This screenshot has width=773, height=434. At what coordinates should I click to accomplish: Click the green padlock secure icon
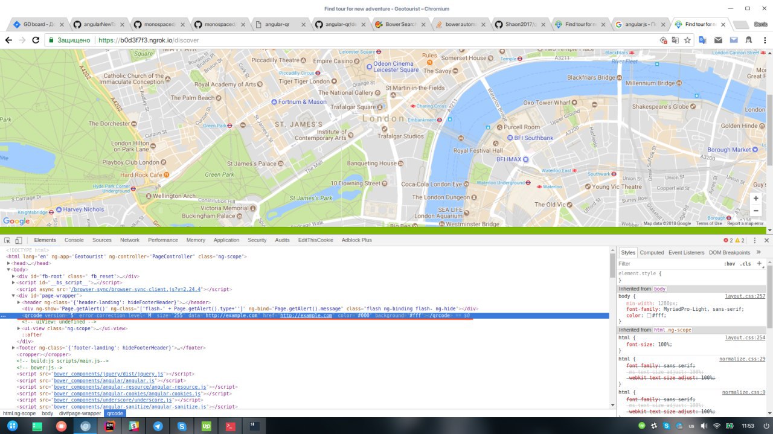click(x=51, y=40)
